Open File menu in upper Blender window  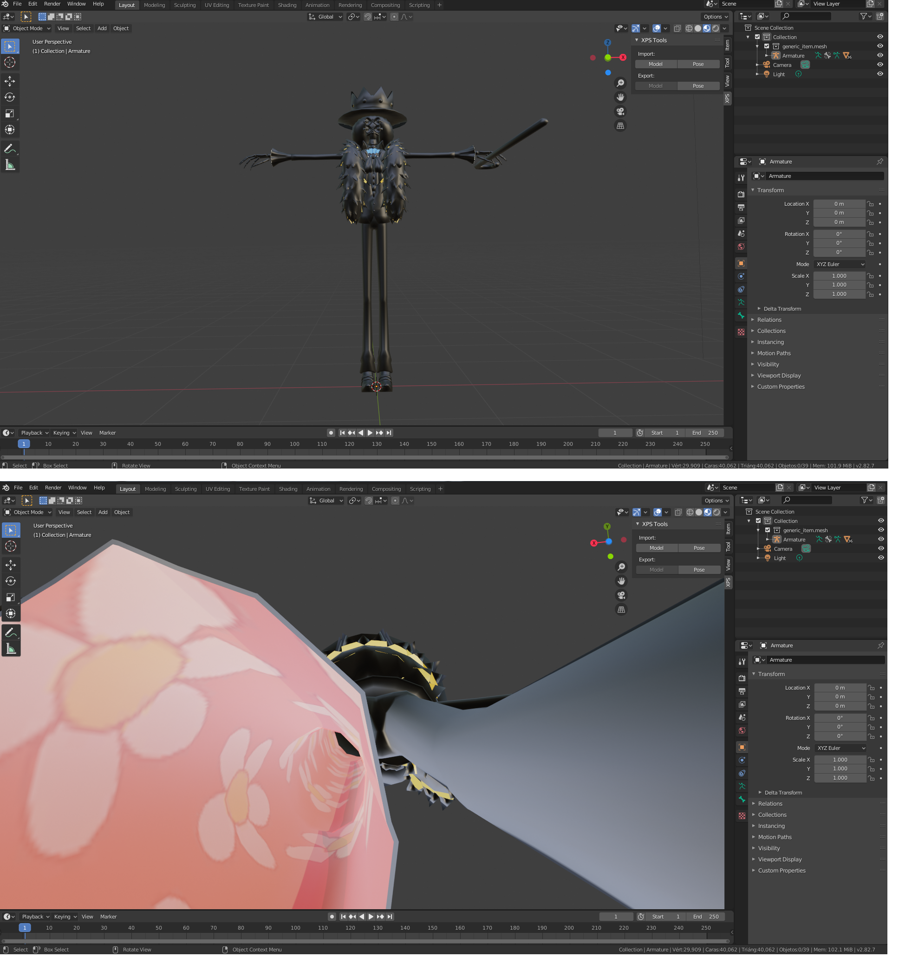(x=17, y=4)
